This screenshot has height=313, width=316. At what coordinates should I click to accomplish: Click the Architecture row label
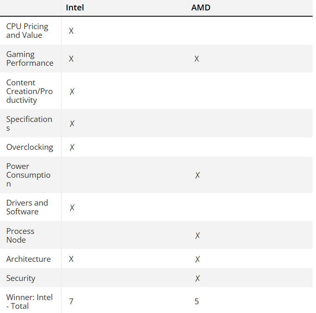28,259
